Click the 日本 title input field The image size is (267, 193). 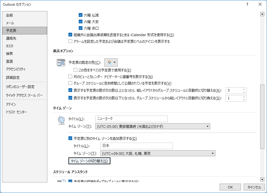(x=137, y=146)
